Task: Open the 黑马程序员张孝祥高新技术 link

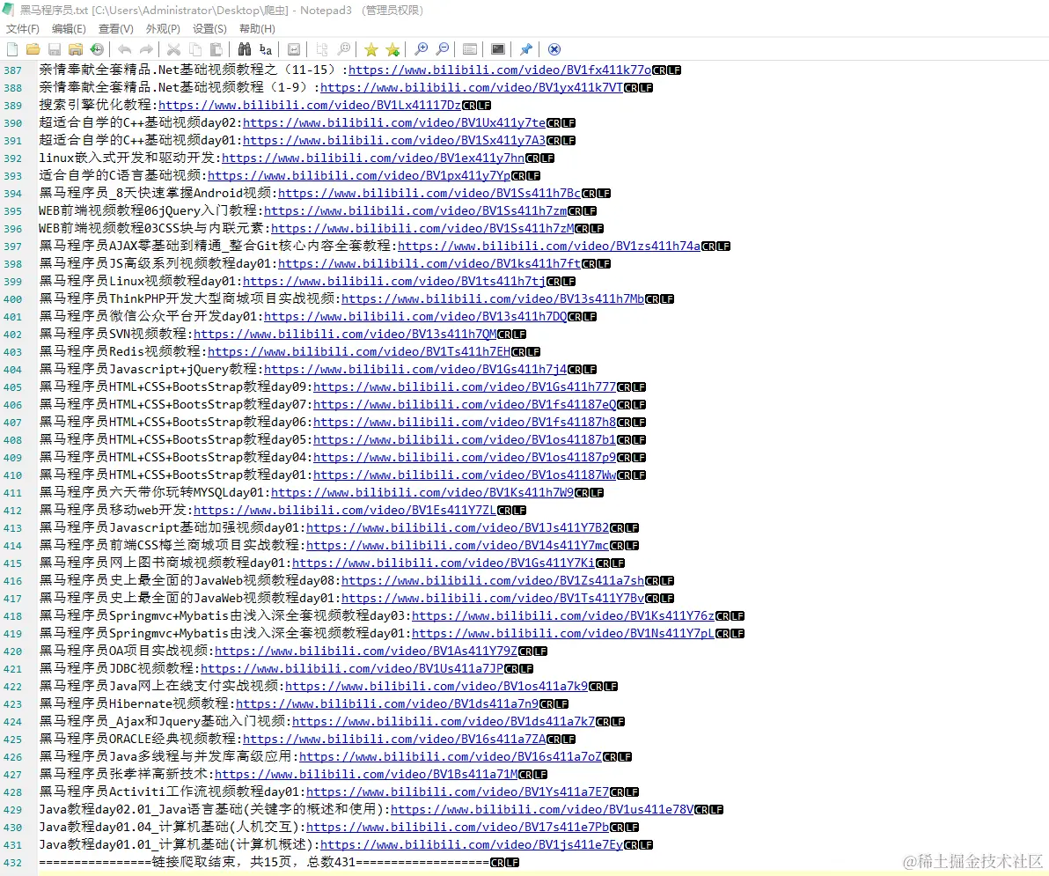Action: (x=366, y=774)
